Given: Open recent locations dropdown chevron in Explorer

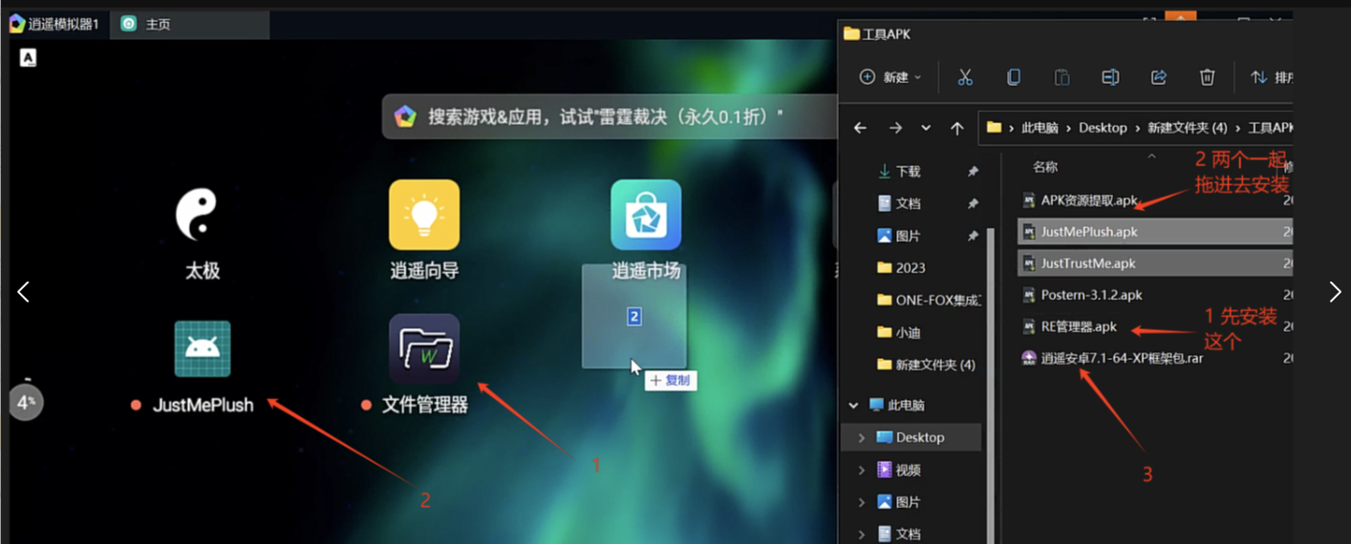Looking at the screenshot, I should [926, 128].
